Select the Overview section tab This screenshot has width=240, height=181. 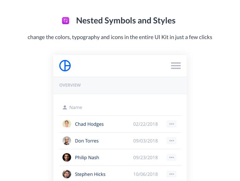coord(70,85)
